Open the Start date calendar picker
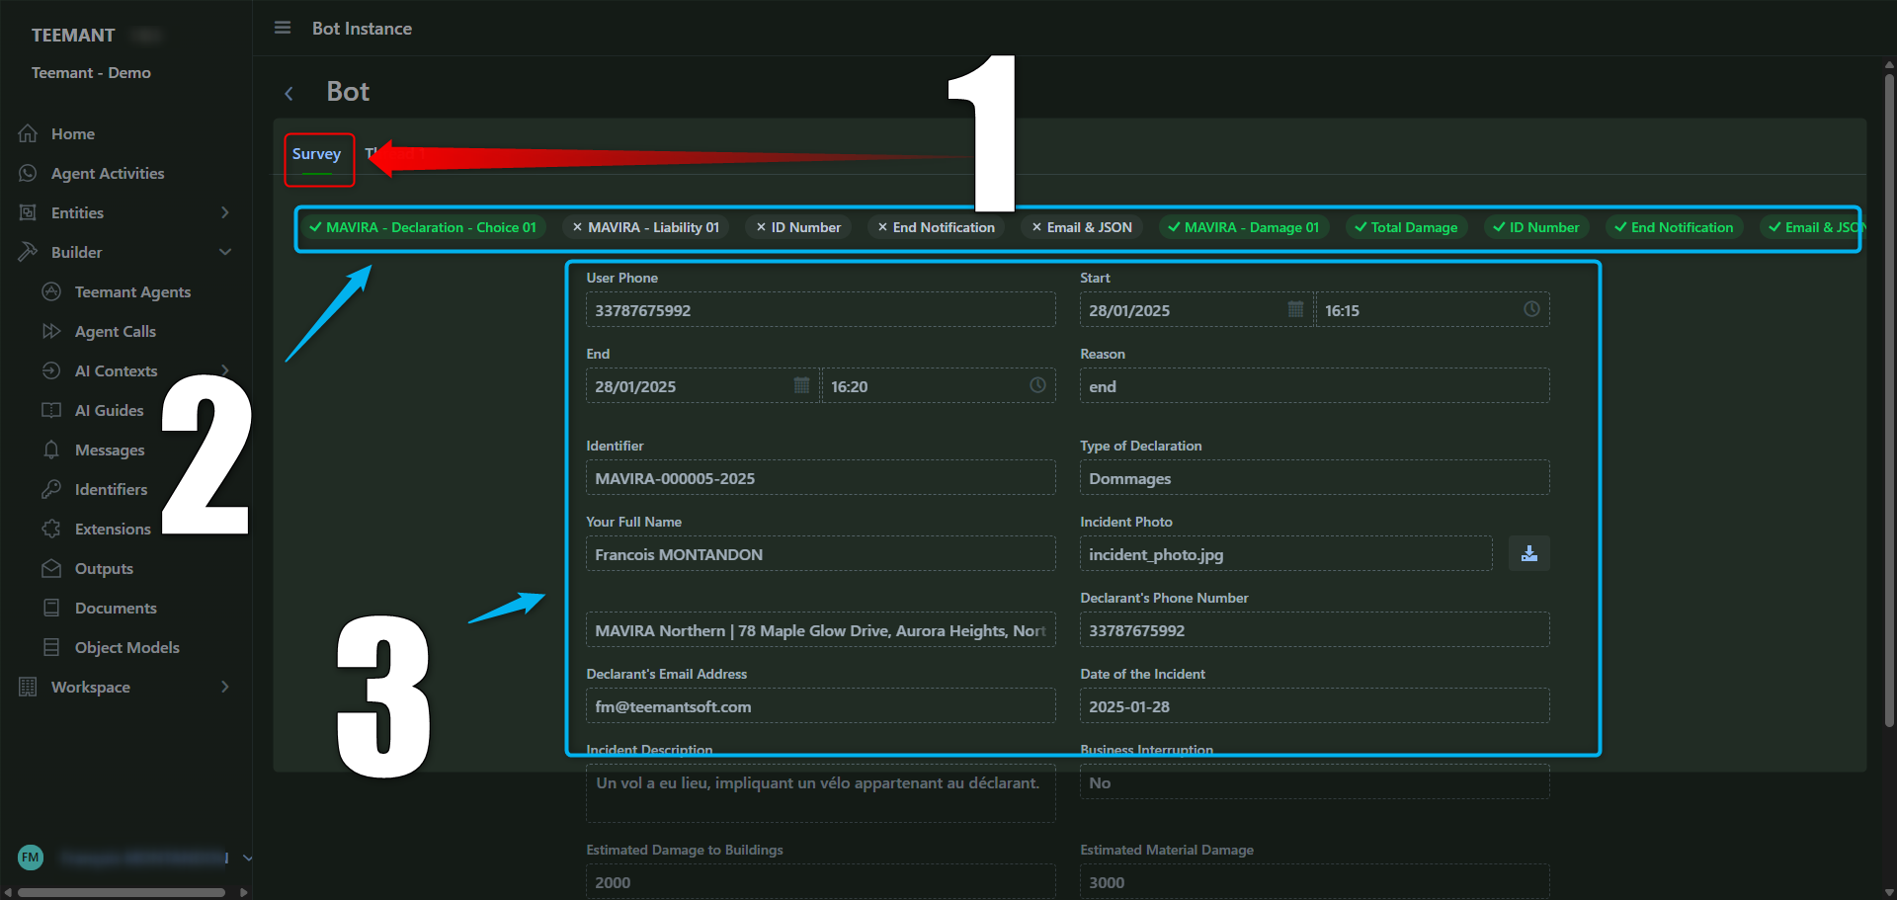The image size is (1897, 900). [x=1295, y=310]
